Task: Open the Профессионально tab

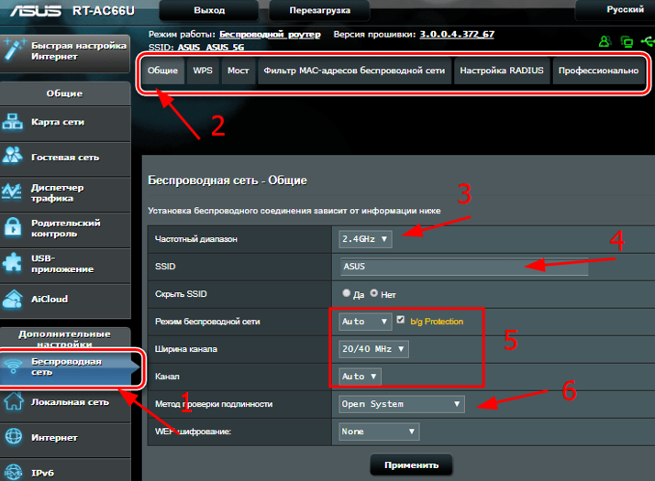Action: point(599,71)
